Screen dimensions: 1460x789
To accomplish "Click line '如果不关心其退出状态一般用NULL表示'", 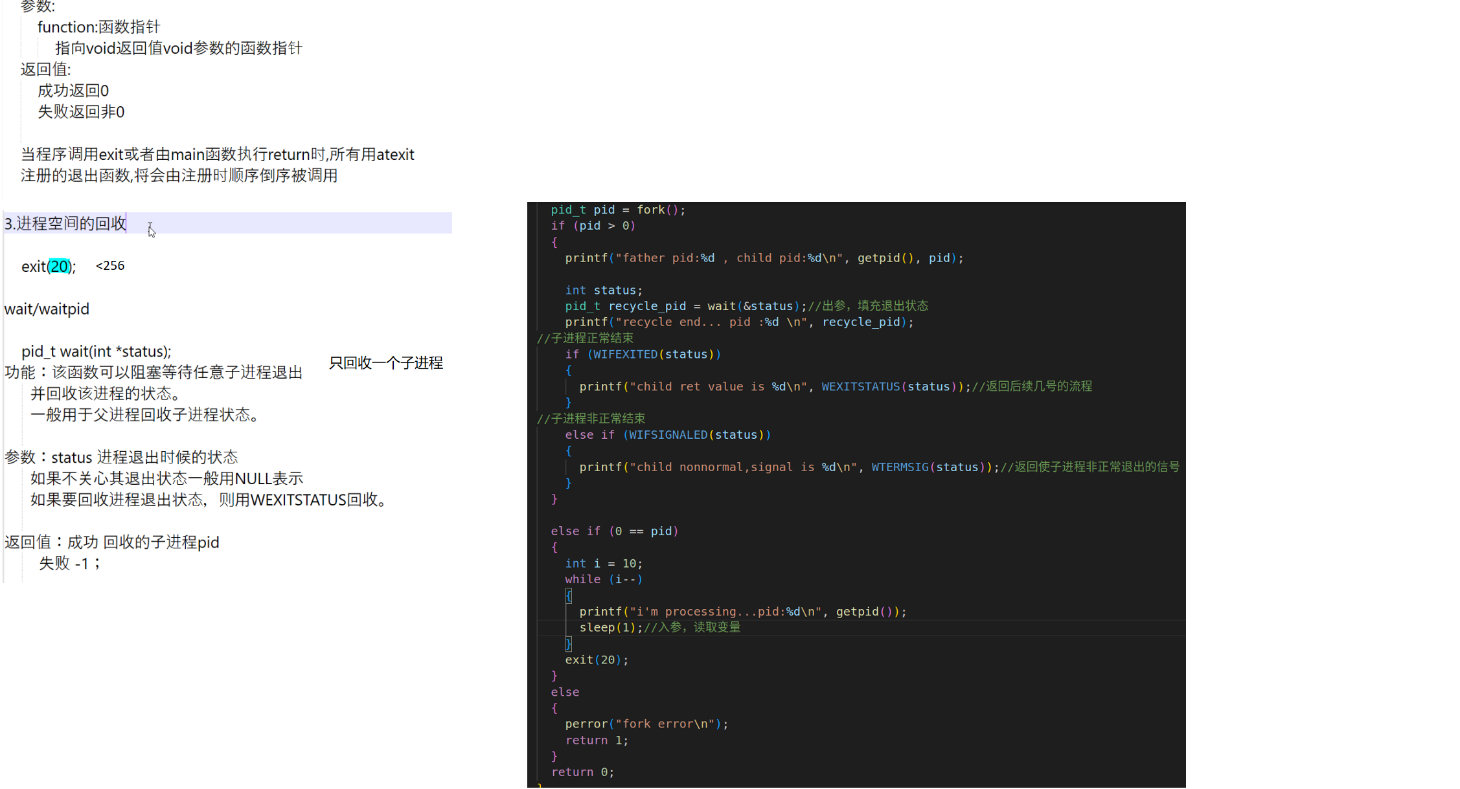I will (x=166, y=478).
